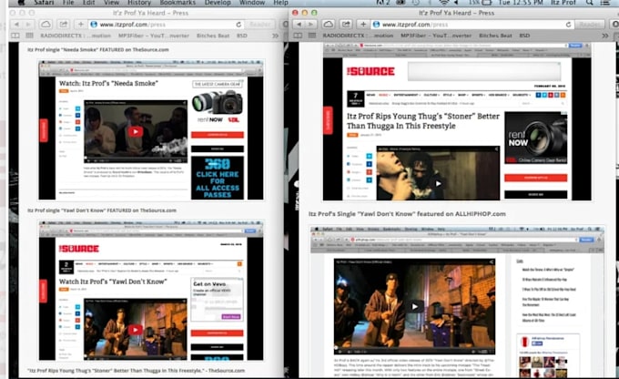
Task: Open the File menu
Action: pos(68,3)
